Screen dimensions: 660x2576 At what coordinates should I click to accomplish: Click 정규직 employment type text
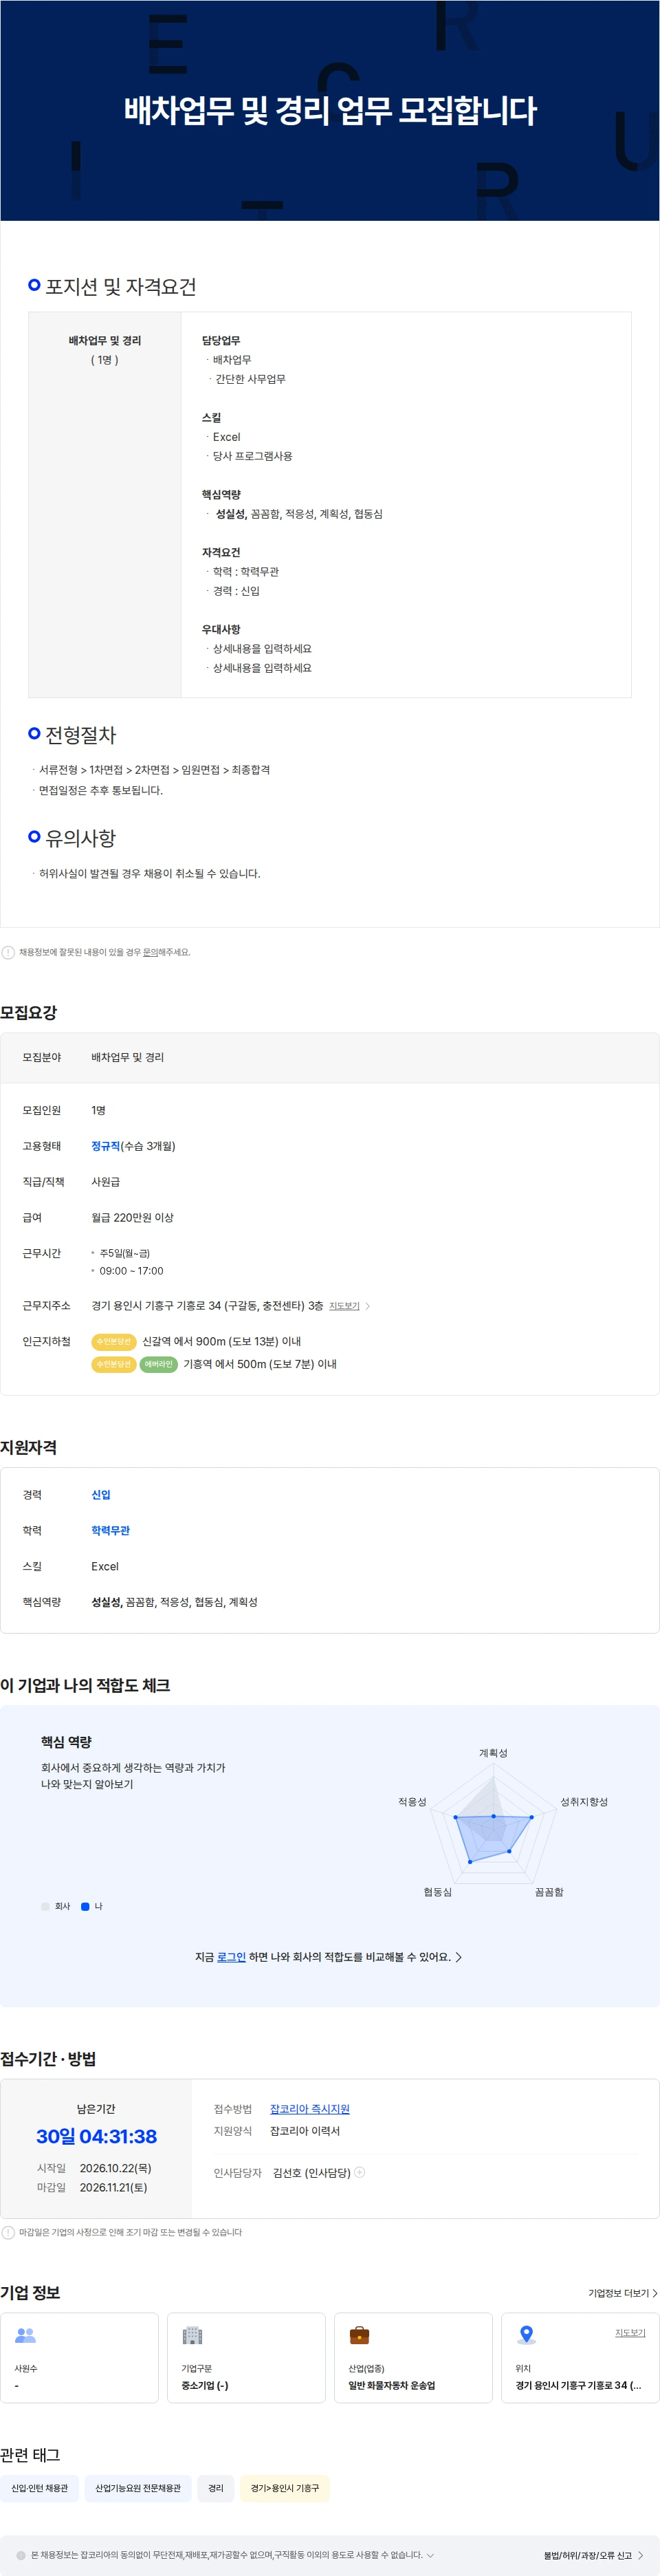106,1146
